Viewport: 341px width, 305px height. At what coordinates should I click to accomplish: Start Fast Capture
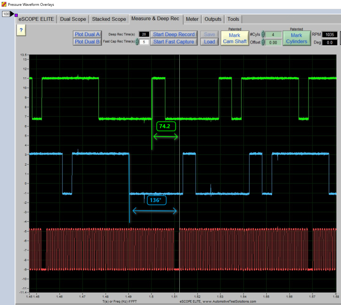point(174,42)
